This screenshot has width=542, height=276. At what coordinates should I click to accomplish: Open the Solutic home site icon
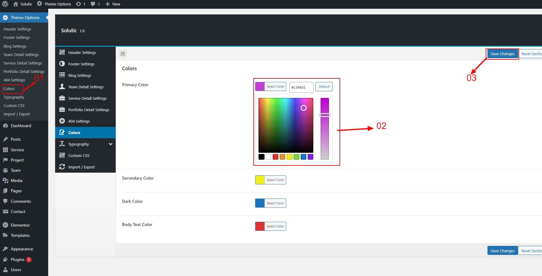[x=16, y=4]
